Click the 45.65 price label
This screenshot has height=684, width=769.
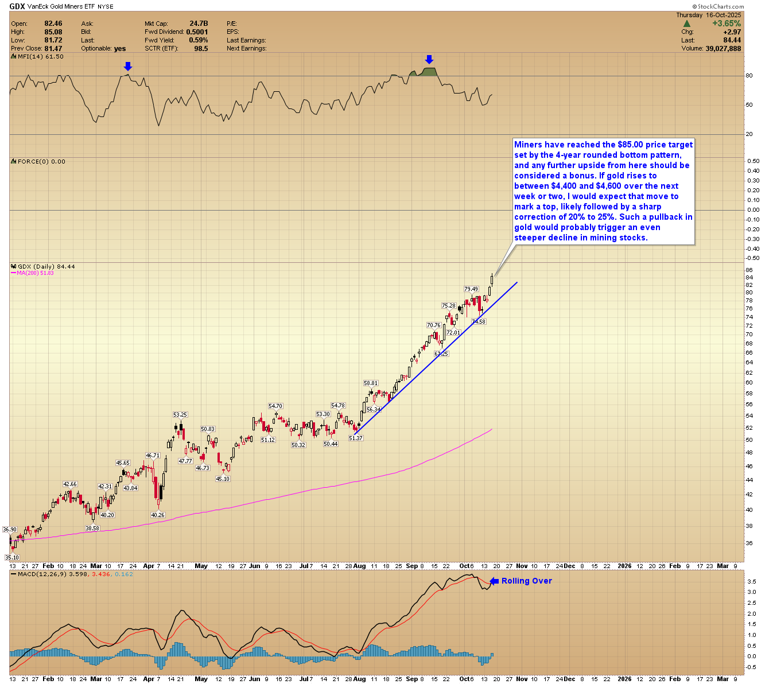point(123,463)
